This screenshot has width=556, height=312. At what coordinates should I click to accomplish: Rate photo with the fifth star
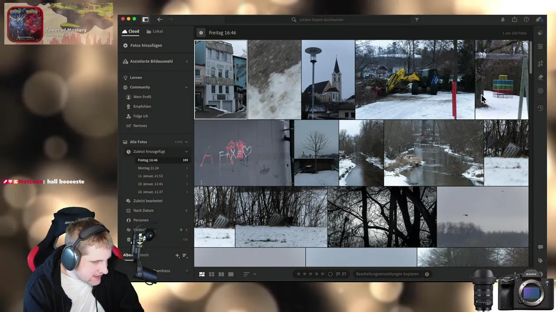click(x=322, y=274)
